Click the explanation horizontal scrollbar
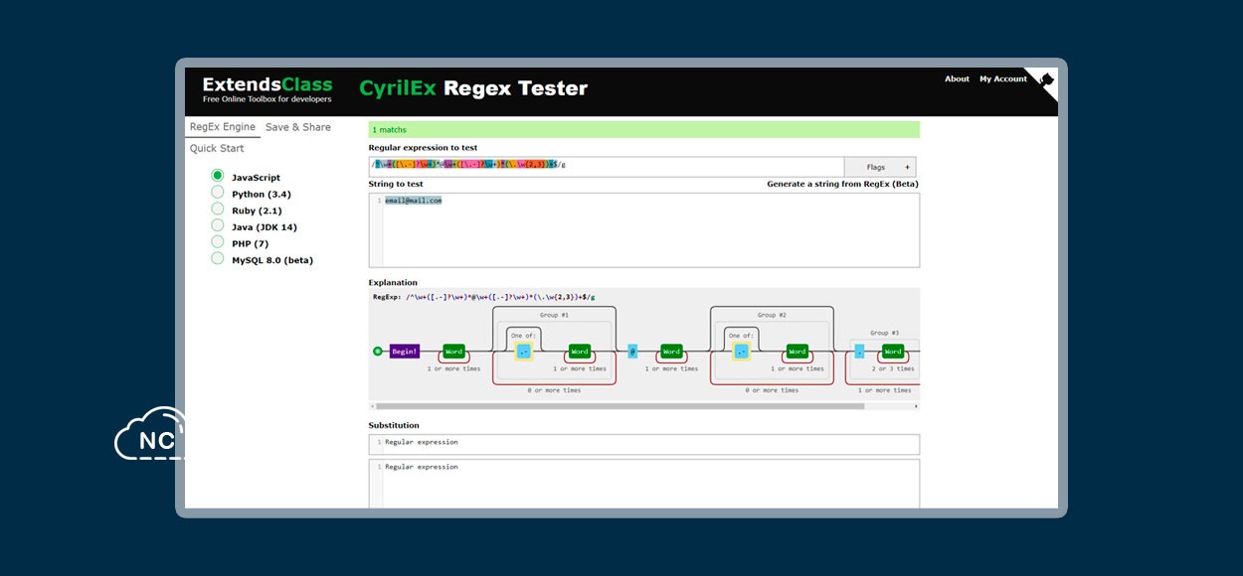This screenshot has width=1243, height=576. [x=620, y=405]
